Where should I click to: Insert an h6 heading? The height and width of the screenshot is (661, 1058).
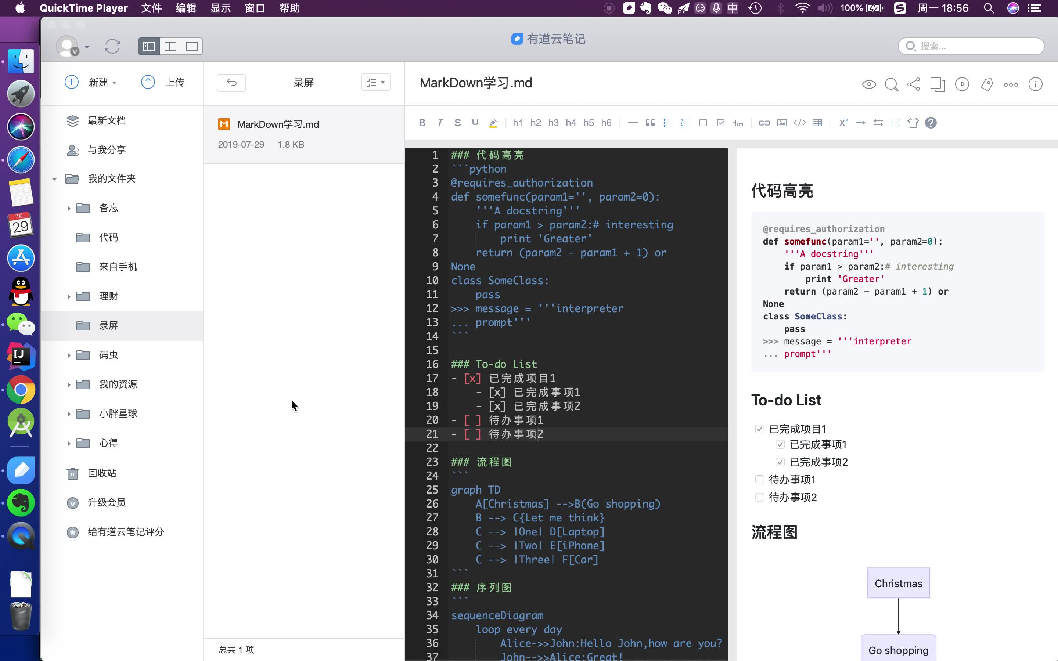606,123
